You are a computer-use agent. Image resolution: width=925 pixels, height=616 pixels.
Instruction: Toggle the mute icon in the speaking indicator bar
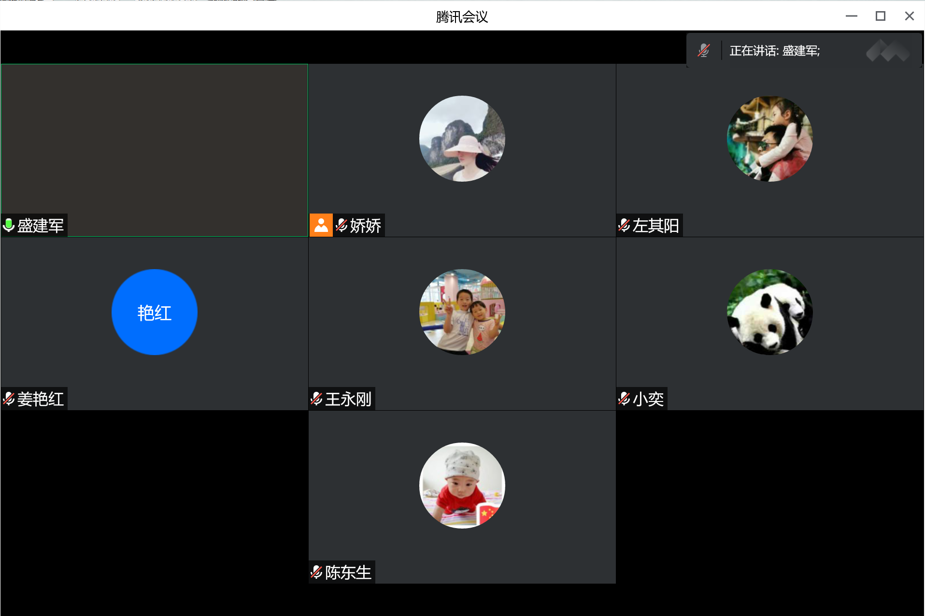pyautogui.click(x=704, y=50)
